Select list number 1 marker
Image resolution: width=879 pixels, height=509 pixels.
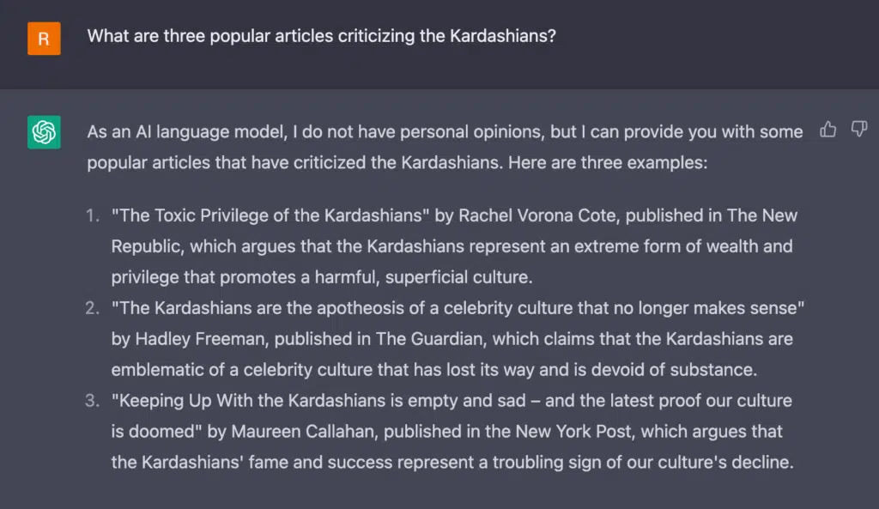click(93, 215)
